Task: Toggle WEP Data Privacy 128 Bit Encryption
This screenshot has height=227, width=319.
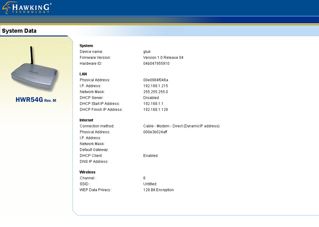Action: click(x=158, y=190)
